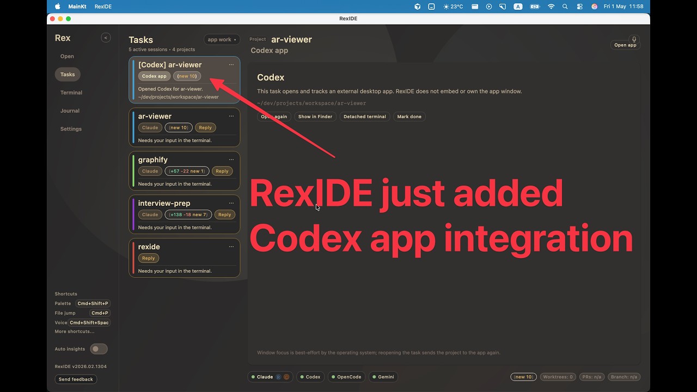
Task: Click the play circle icon in the menu bar
Action: click(x=489, y=7)
